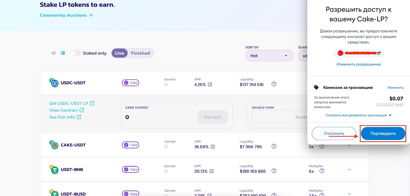This screenshot has height=196, width=410.
Task: Switch to list table view
Action: click(x=63, y=53)
